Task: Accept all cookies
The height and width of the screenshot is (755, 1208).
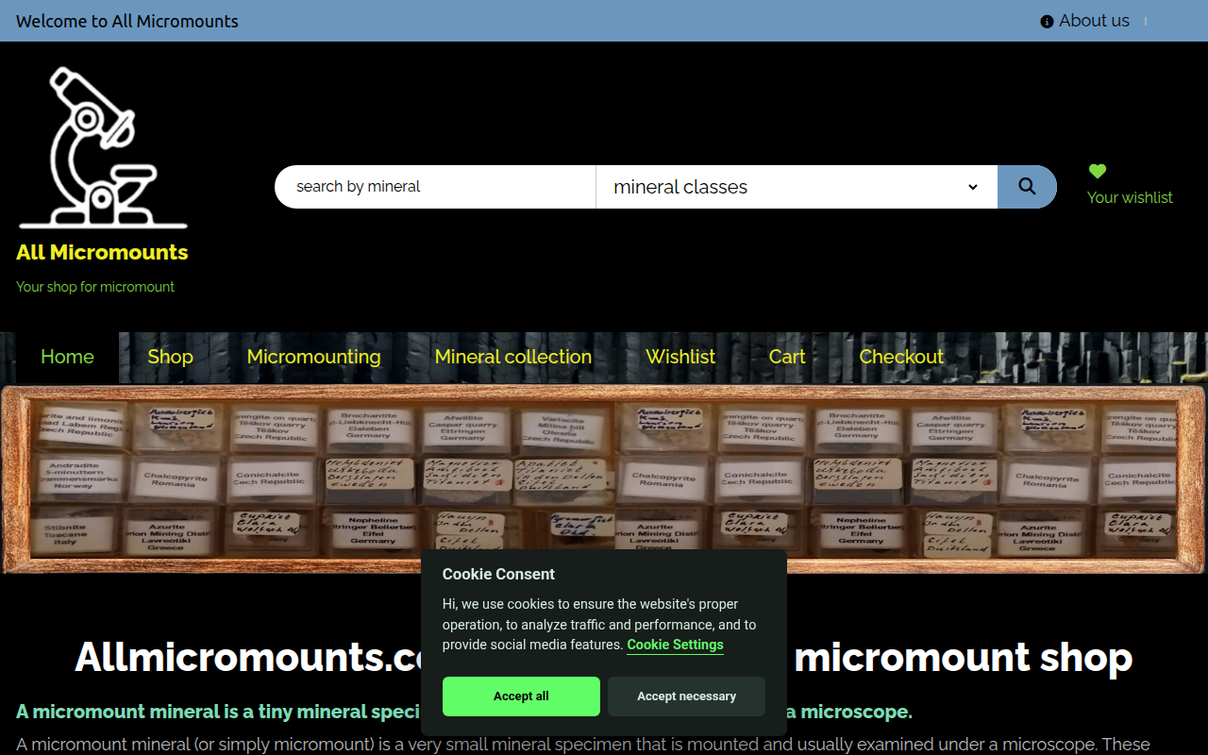Action: tap(521, 696)
